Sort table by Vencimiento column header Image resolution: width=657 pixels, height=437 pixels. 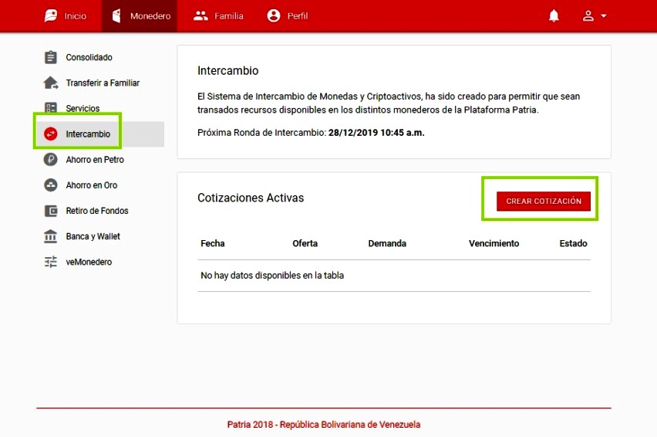[x=494, y=243]
